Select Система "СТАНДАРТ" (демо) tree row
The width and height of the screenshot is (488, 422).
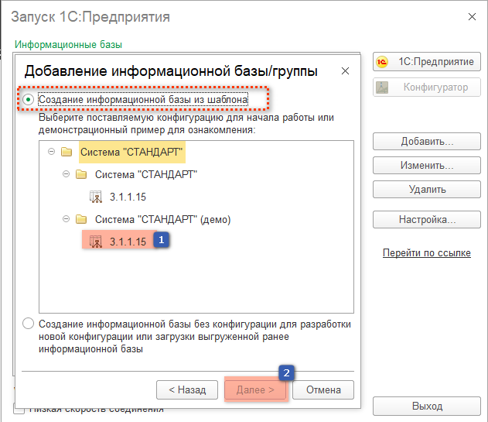coord(162,219)
